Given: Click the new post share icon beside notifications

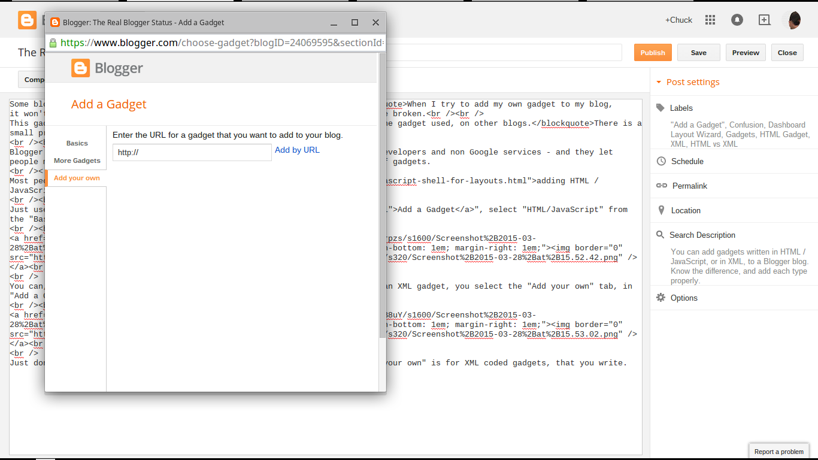Looking at the screenshot, I should 764,20.
